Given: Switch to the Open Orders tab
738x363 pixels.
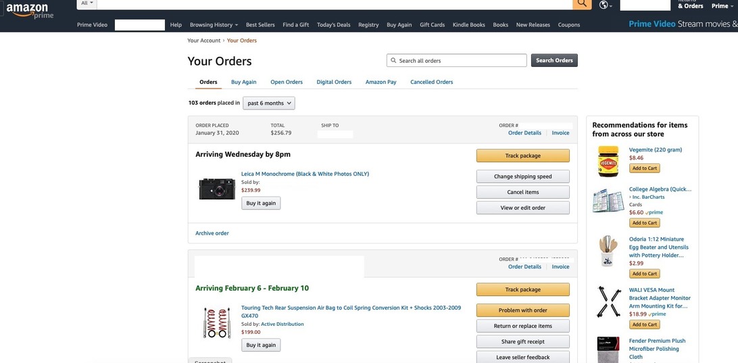Looking at the screenshot, I should pos(287,82).
